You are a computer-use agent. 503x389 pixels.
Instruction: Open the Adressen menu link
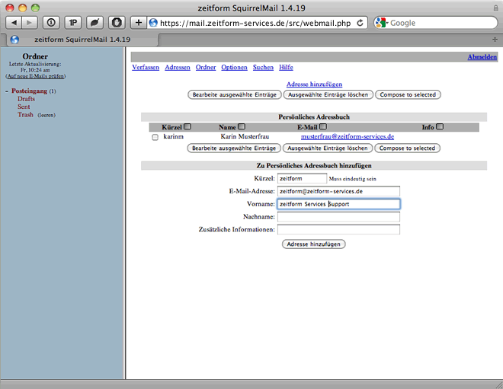click(x=178, y=67)
